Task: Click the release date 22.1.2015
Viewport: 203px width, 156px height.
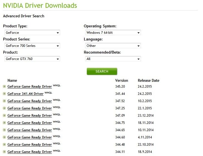Action: click(x=145, y=108)
